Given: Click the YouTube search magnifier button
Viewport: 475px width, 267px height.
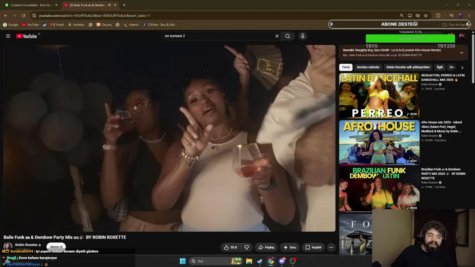Looking at the screenshot, I should (288, 36).
